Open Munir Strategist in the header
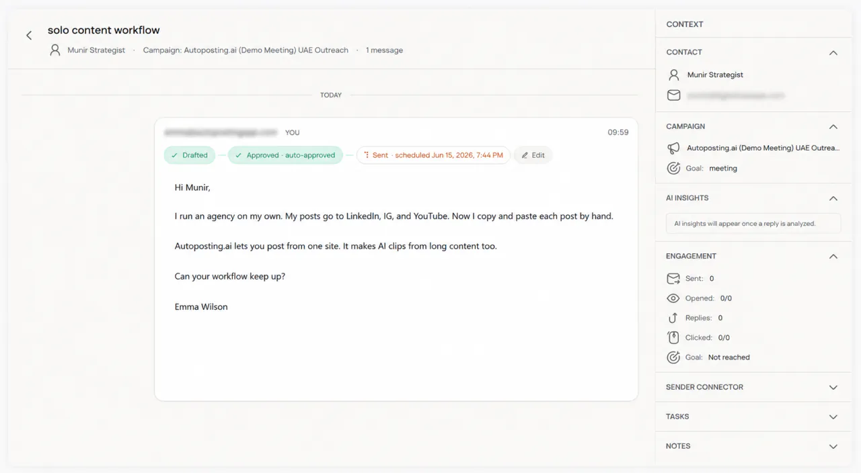This screenshot has height=473, width=861. [x=96, y=50]
